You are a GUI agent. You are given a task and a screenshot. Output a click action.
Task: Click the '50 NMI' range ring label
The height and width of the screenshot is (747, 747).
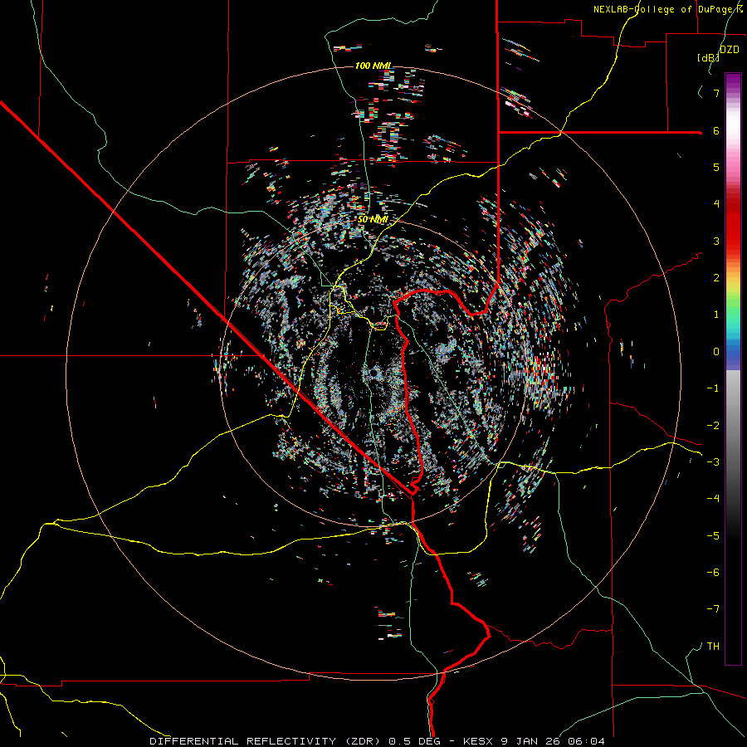coord(373,220)
